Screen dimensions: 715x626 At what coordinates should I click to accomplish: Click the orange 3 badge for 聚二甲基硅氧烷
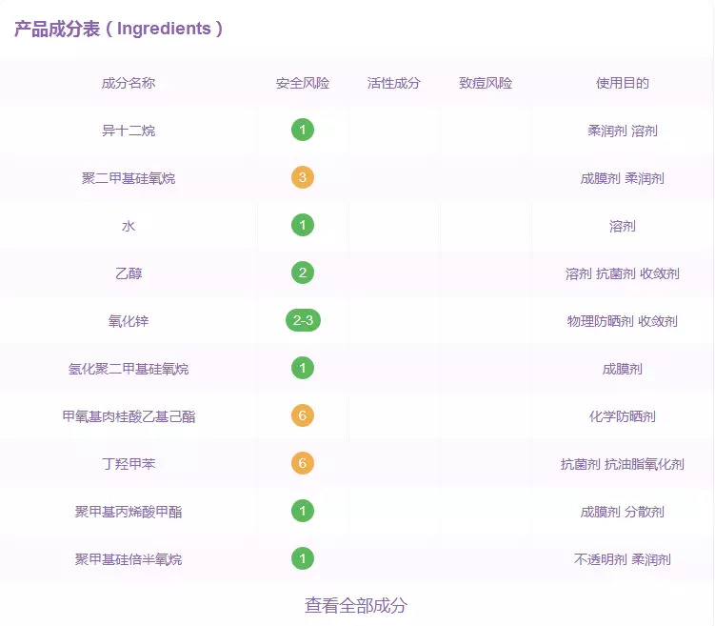click(303, 177)
